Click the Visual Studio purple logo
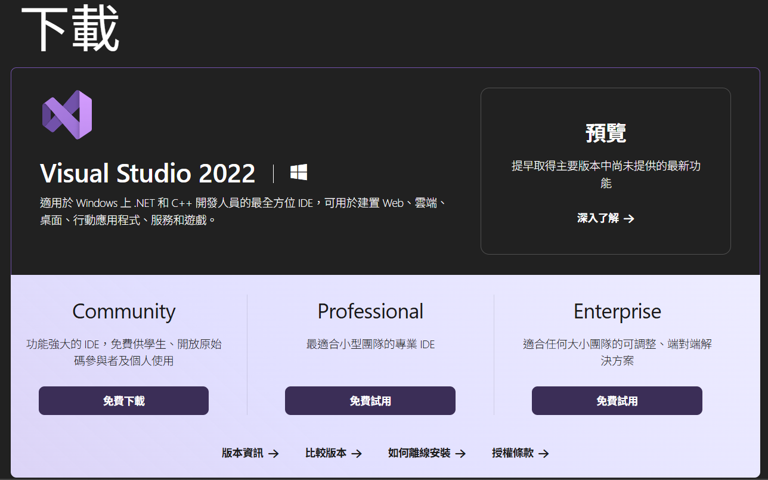 67,115
